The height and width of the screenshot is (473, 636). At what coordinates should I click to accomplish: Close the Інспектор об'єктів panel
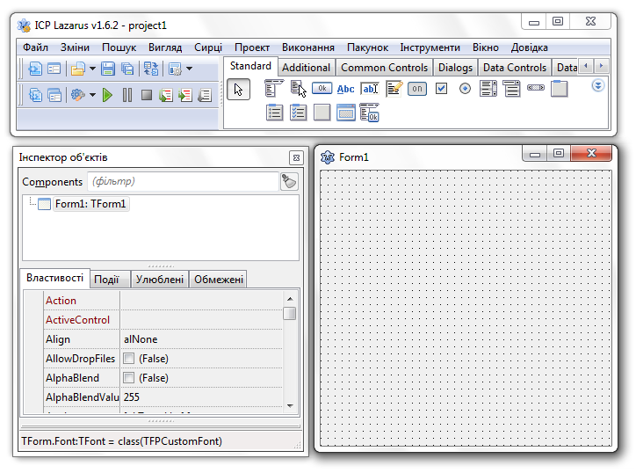tap(296, 158)
